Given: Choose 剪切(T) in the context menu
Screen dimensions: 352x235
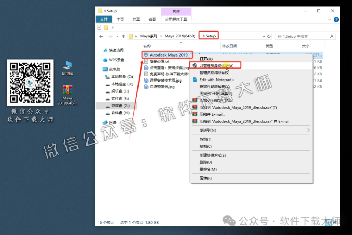Looking at the screenshot, I should (206, 139).
